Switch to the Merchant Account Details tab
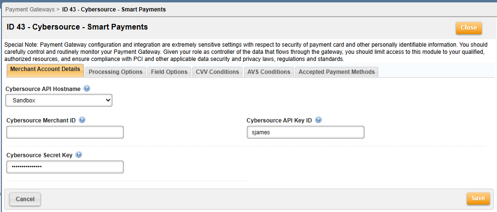The height and width of the screenshot is (212, 497). click(45, 71)
